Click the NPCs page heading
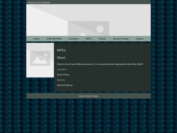 pyautogui.click(x=61, y=50)
